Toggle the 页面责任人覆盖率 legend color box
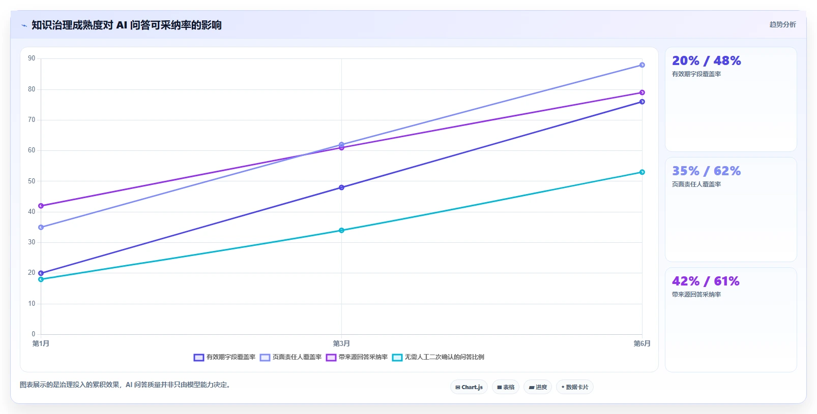This screenshot has width=817, height=414. 265,358
